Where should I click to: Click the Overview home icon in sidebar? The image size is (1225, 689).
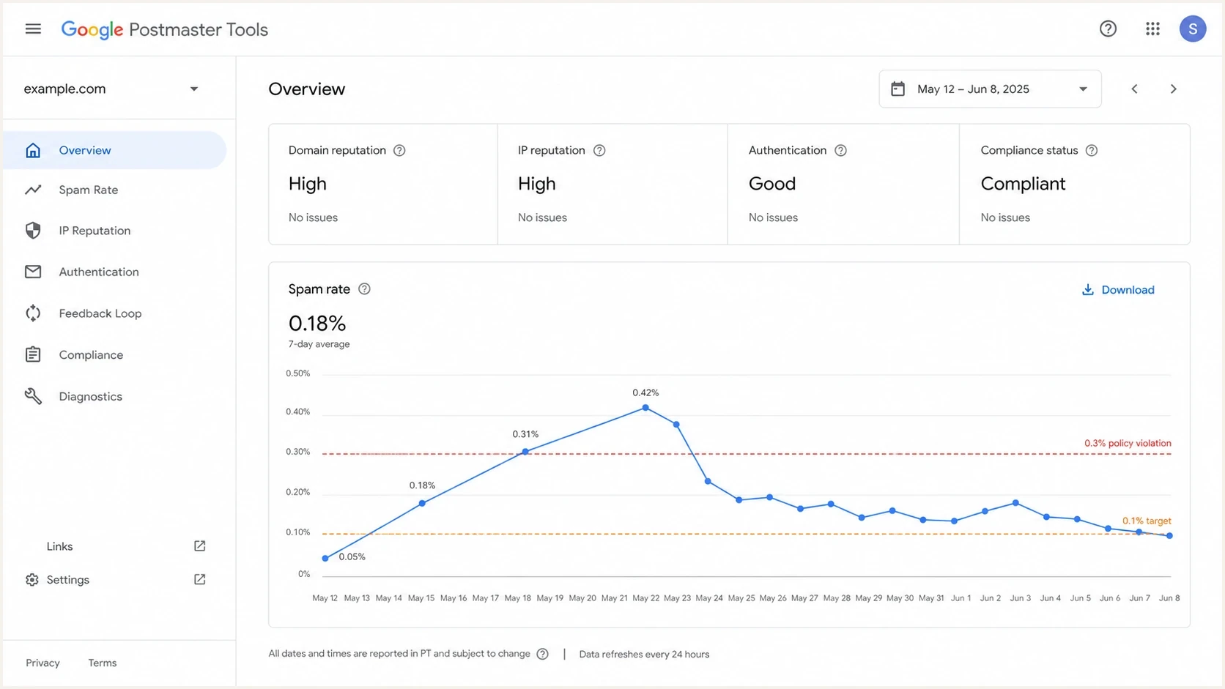tap(33, 150)
